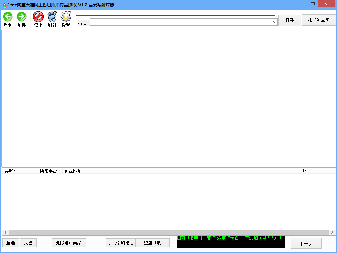
Task: Click the green status message text
Action: pyautogui.click(x=229, y=238)
